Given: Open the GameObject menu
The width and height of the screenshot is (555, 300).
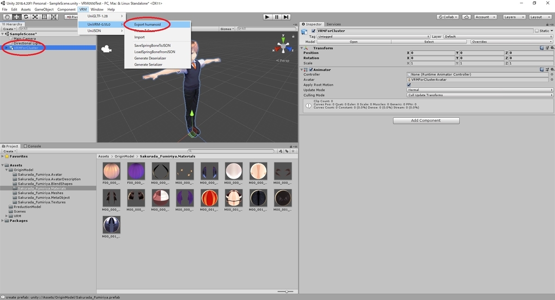Looking at the screenshot, I should [44, 9].
